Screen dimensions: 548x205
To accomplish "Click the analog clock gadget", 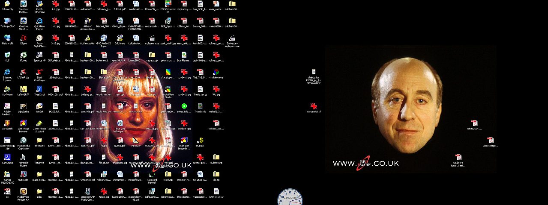I will pos(290,198).
